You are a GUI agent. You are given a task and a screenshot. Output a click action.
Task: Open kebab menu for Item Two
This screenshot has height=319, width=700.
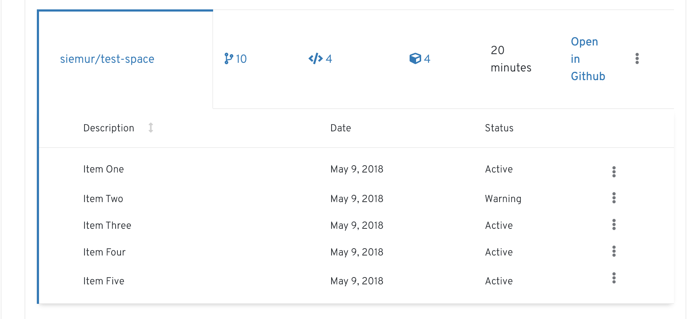pos(614,198)
